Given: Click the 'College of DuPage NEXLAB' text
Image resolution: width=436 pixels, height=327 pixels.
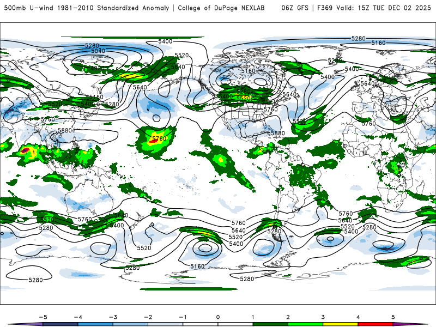Looking at the screenshot, I should click(221, 8).
